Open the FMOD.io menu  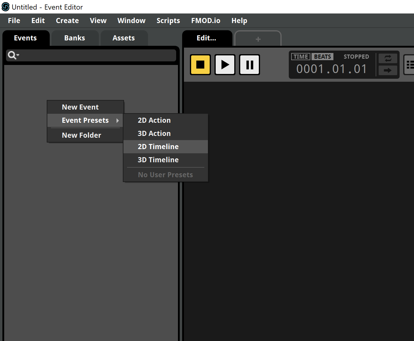[206, 21]
